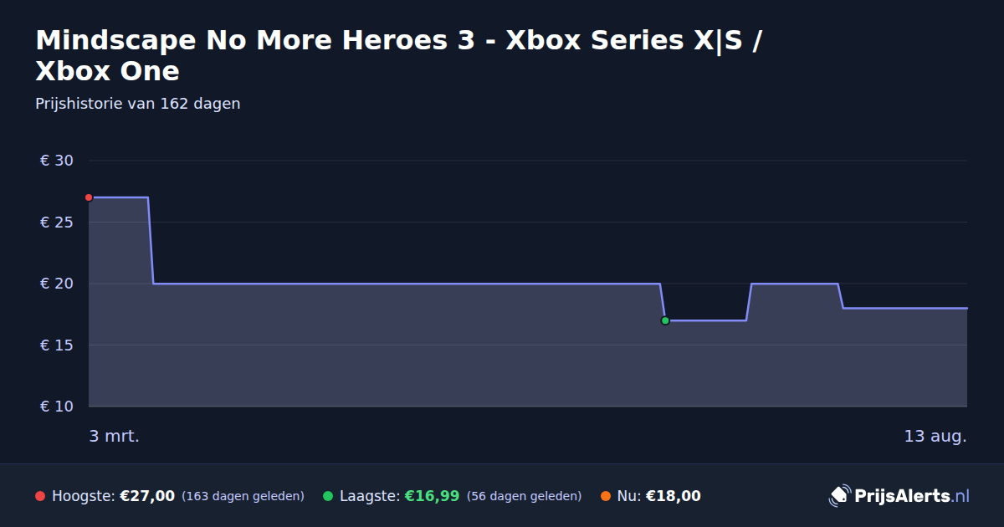Screen dimensions: 1004x527
Task: Click the green lowest price dot on chart
Action: point(665,320)
